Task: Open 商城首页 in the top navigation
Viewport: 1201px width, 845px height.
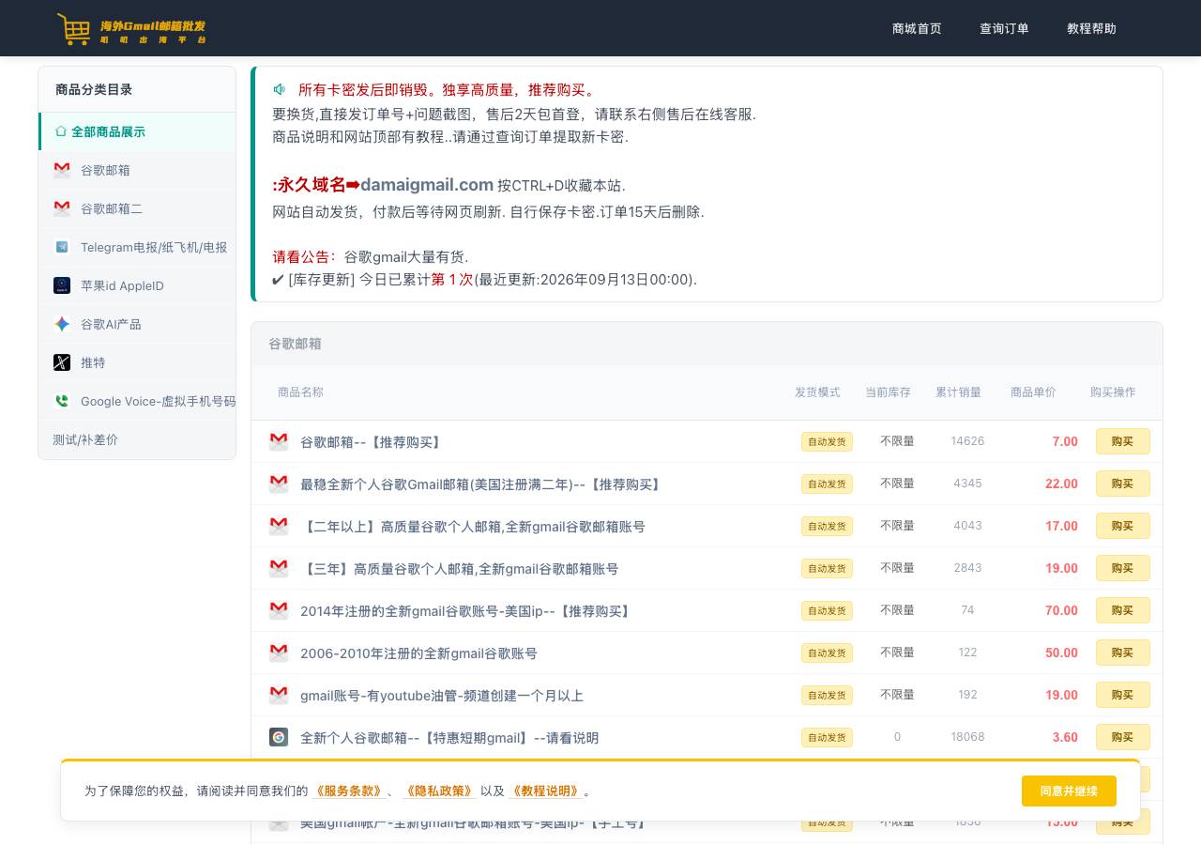Action: (917, 28)
